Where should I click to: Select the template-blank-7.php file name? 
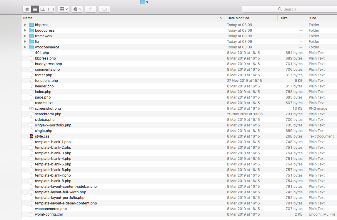click(x=53, y=175)
